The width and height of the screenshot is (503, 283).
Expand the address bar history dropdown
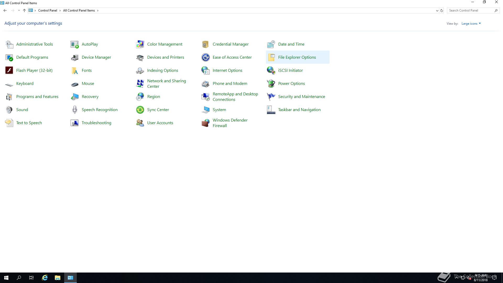click(437, 10)
